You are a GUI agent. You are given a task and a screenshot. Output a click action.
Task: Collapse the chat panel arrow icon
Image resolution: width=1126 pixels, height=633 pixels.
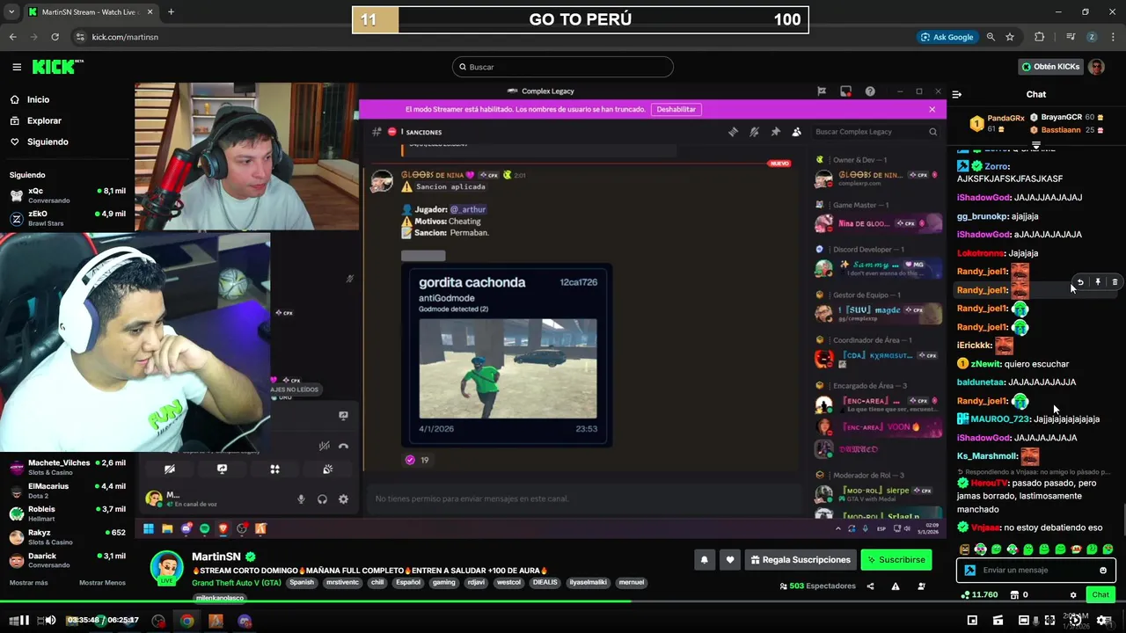coord(957,94)
